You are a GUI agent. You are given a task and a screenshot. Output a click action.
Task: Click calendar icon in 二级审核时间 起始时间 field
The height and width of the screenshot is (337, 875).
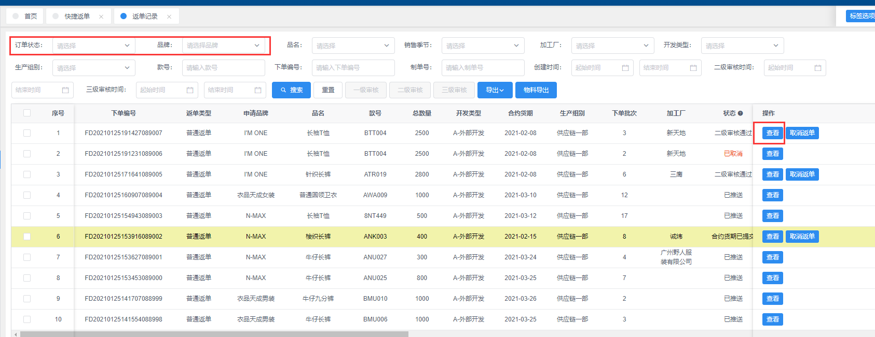(x=817, y=68)
